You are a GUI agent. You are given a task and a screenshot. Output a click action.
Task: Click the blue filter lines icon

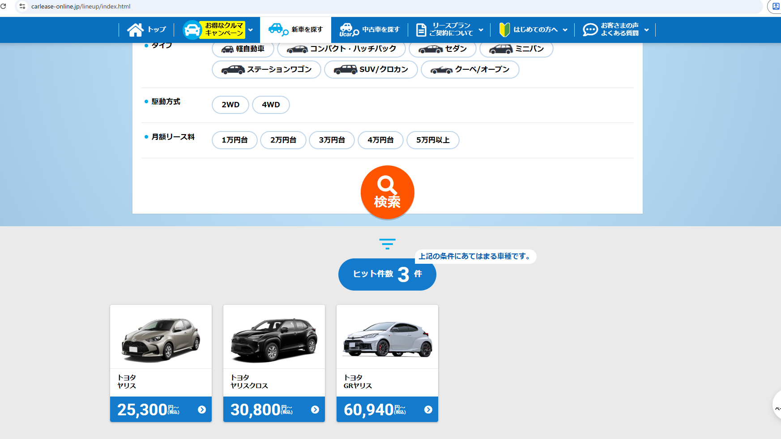(x=387, y=244)
